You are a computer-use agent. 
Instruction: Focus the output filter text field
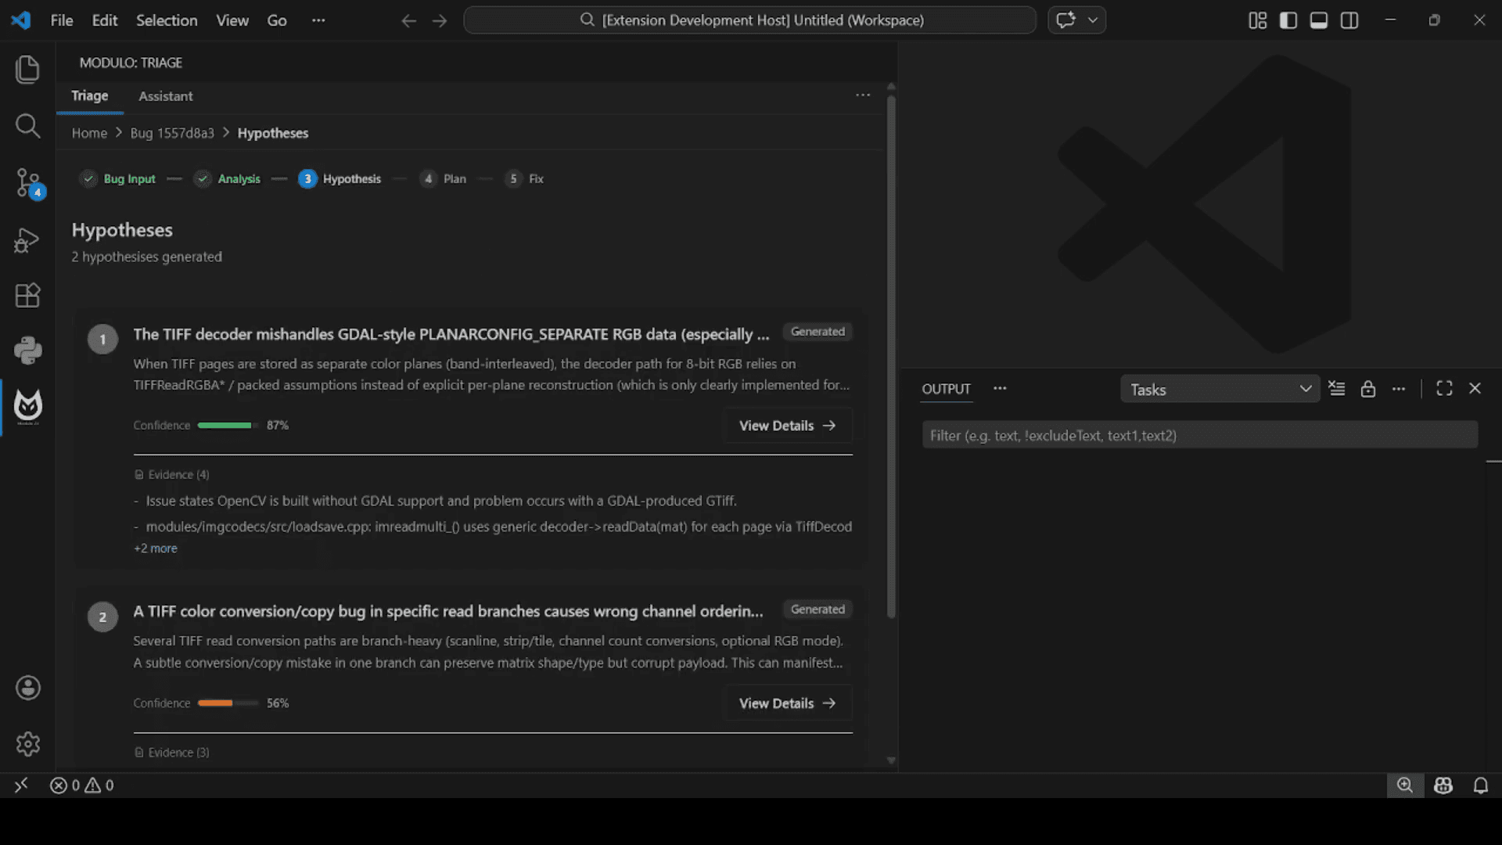(1199, 436)
